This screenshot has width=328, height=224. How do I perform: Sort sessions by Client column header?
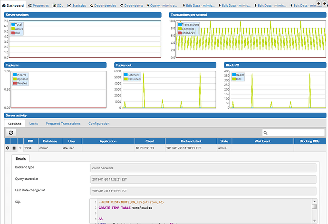click(150, 141)
